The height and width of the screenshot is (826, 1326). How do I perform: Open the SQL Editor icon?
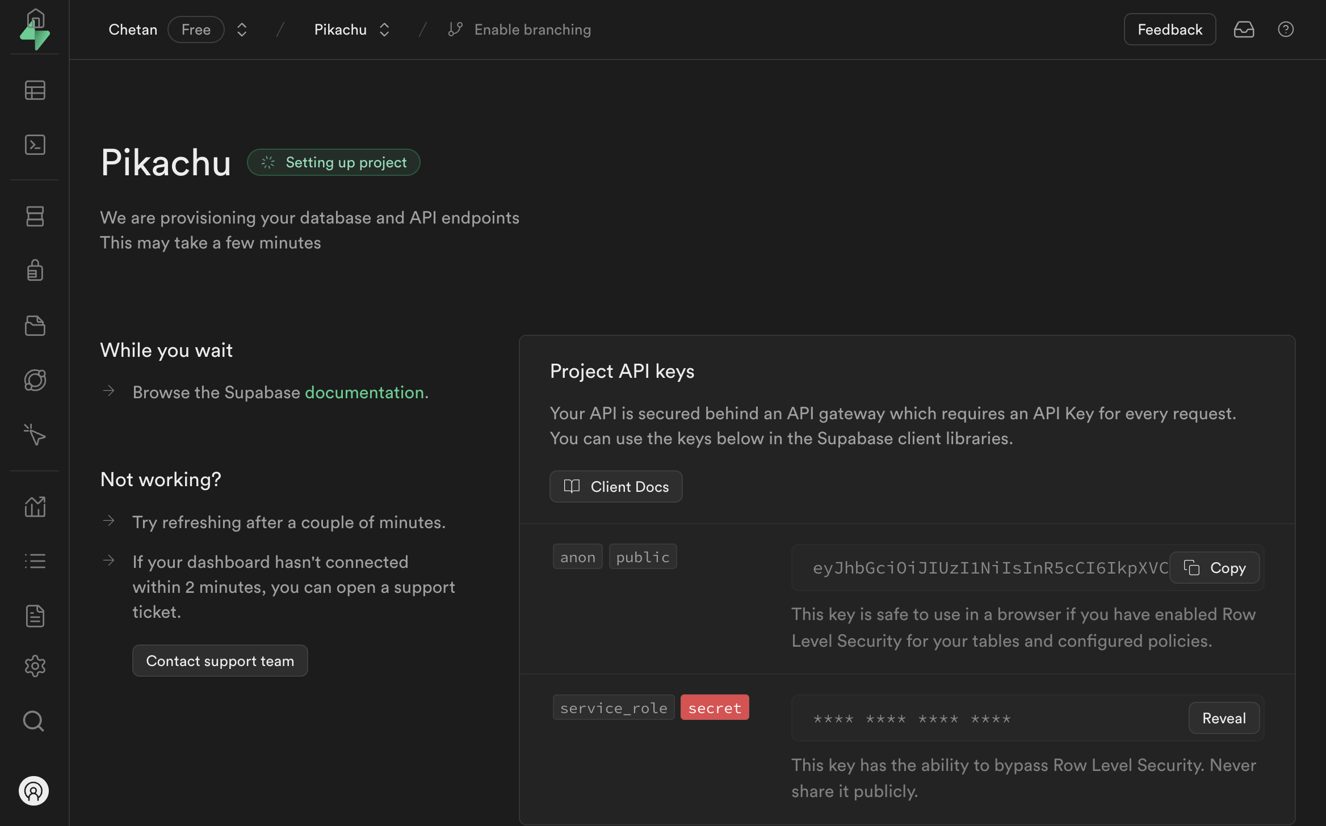(x=35, y=145)
